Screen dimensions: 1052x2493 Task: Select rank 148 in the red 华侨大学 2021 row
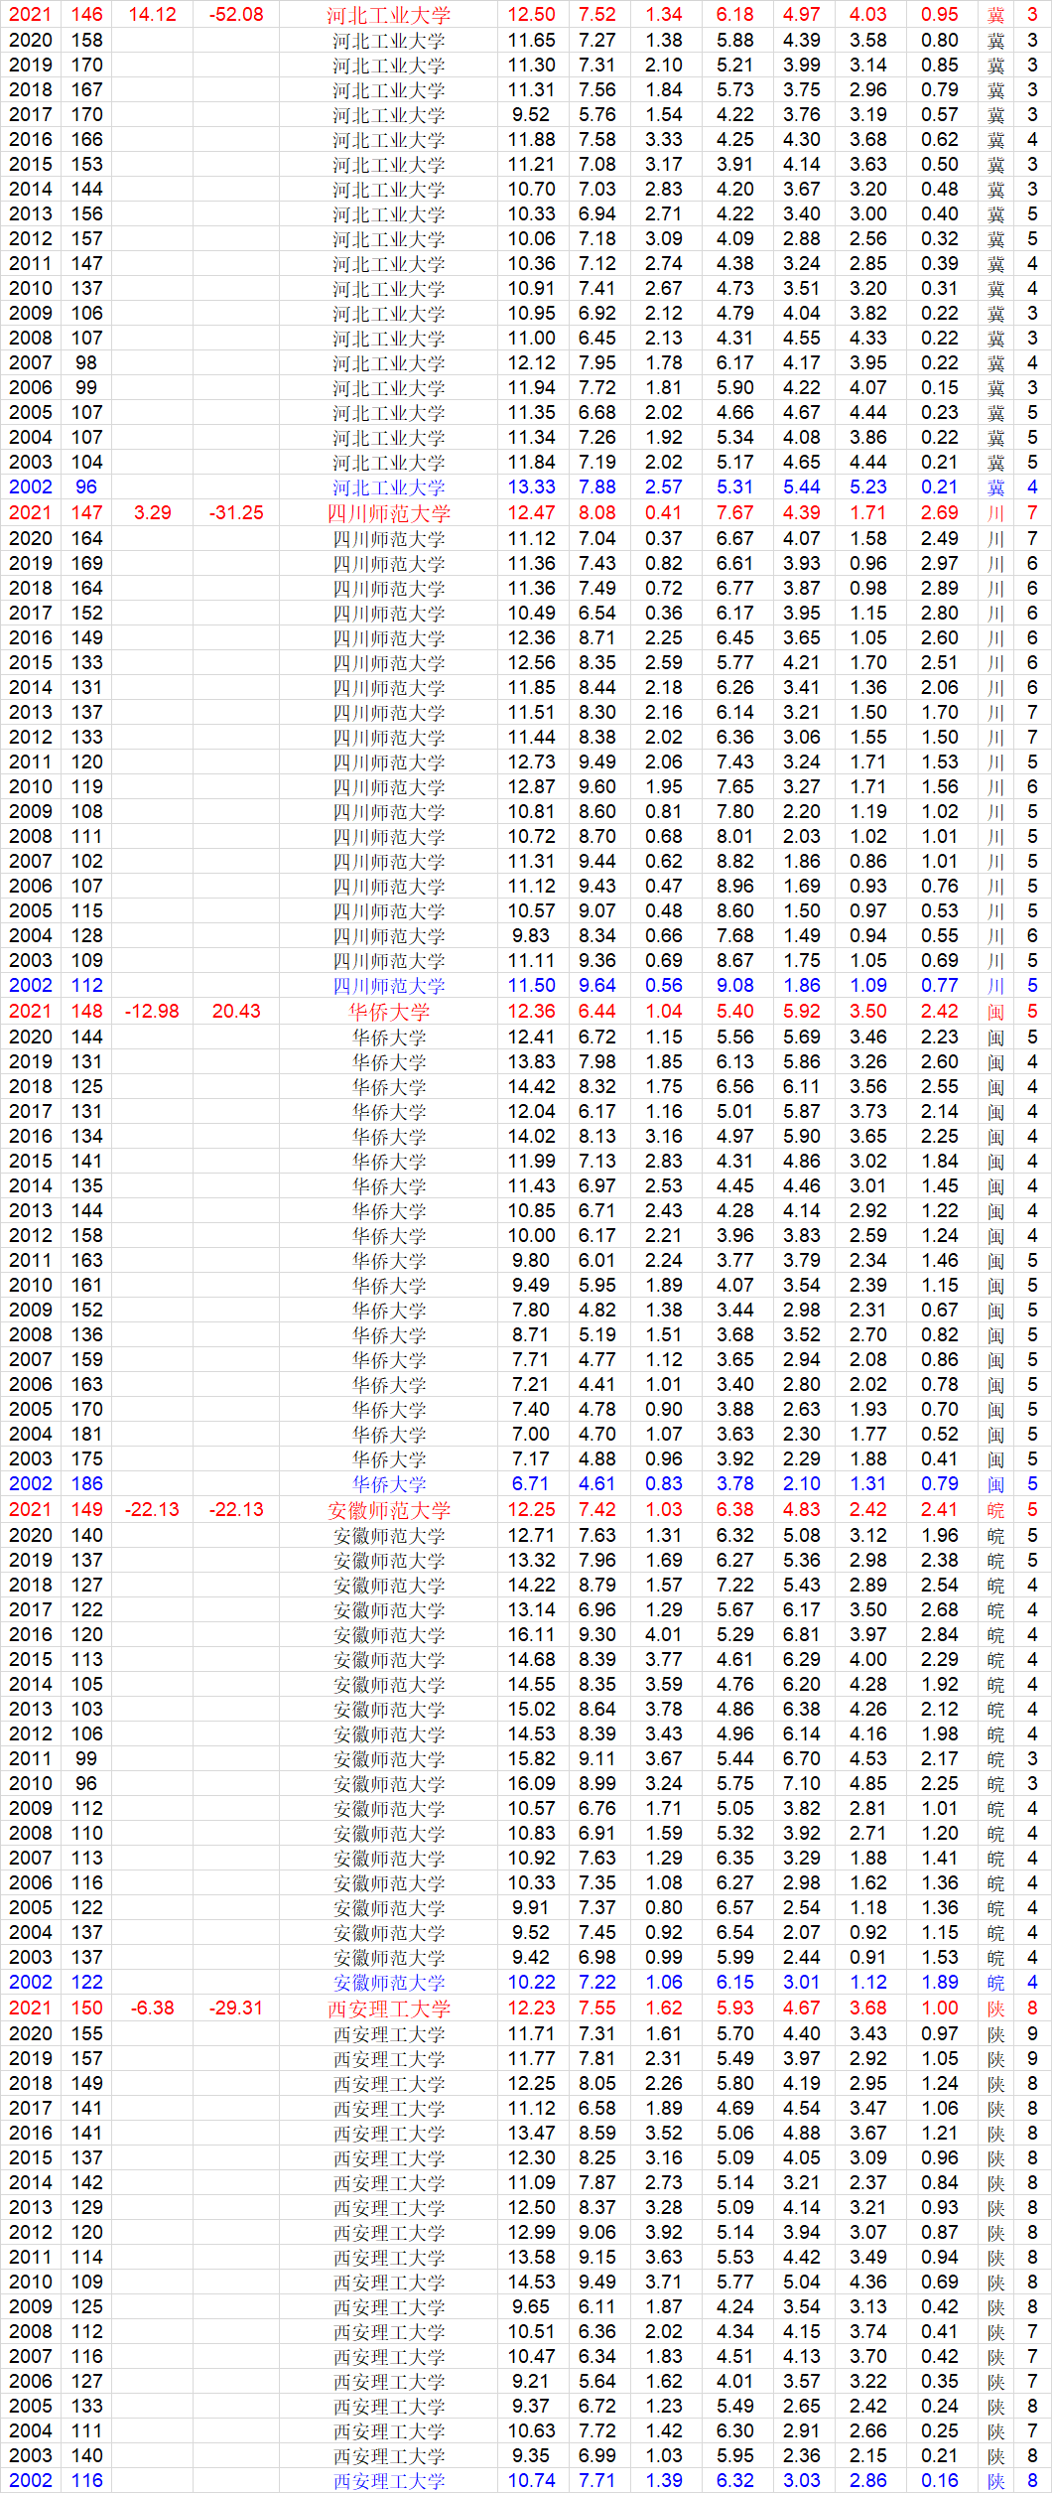pyautogui.click(x=87, y=1012)
